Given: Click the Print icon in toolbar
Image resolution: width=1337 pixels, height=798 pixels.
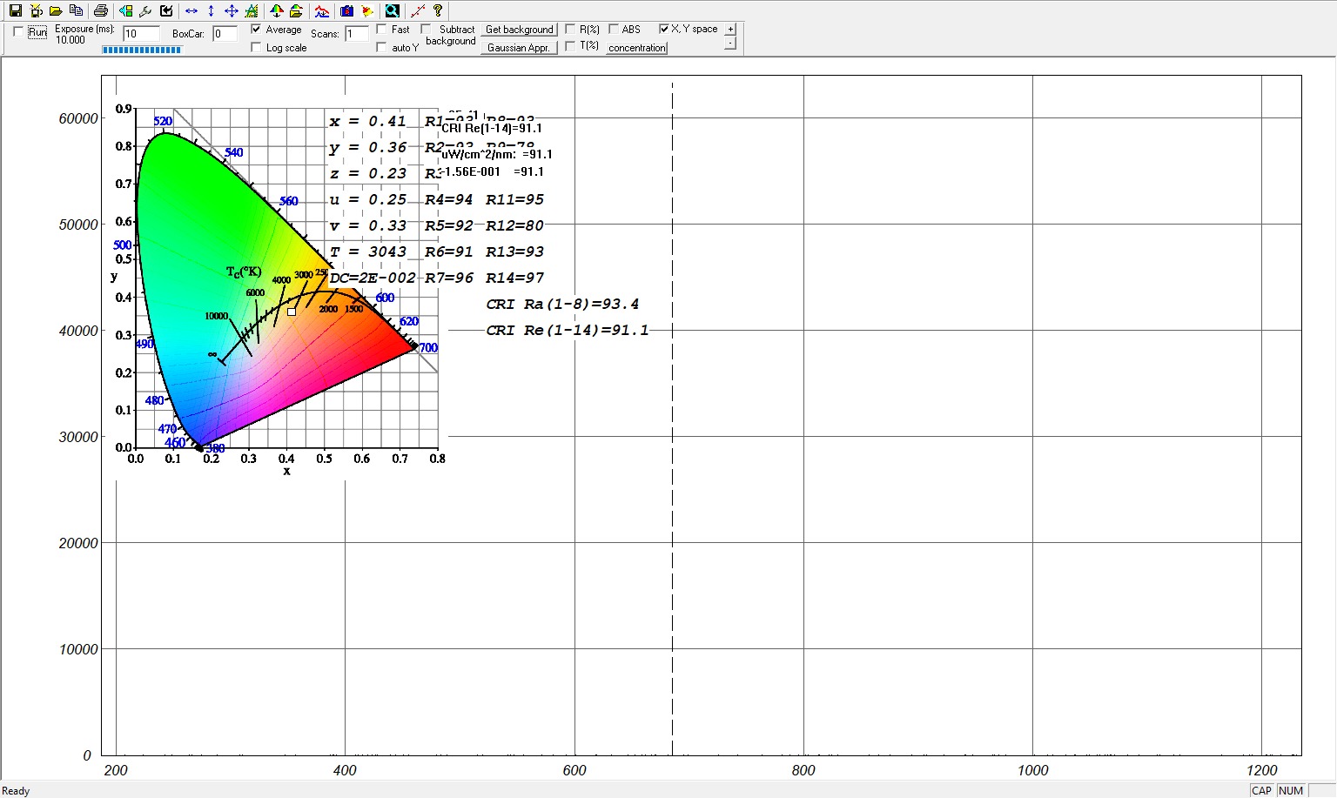Looking at the screenshot, I should 100,10.
